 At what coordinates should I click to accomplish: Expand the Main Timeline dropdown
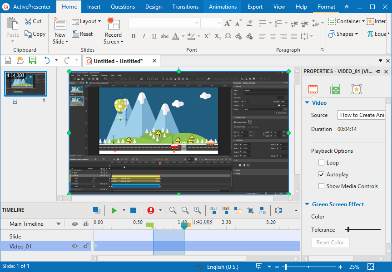[58, 223]
